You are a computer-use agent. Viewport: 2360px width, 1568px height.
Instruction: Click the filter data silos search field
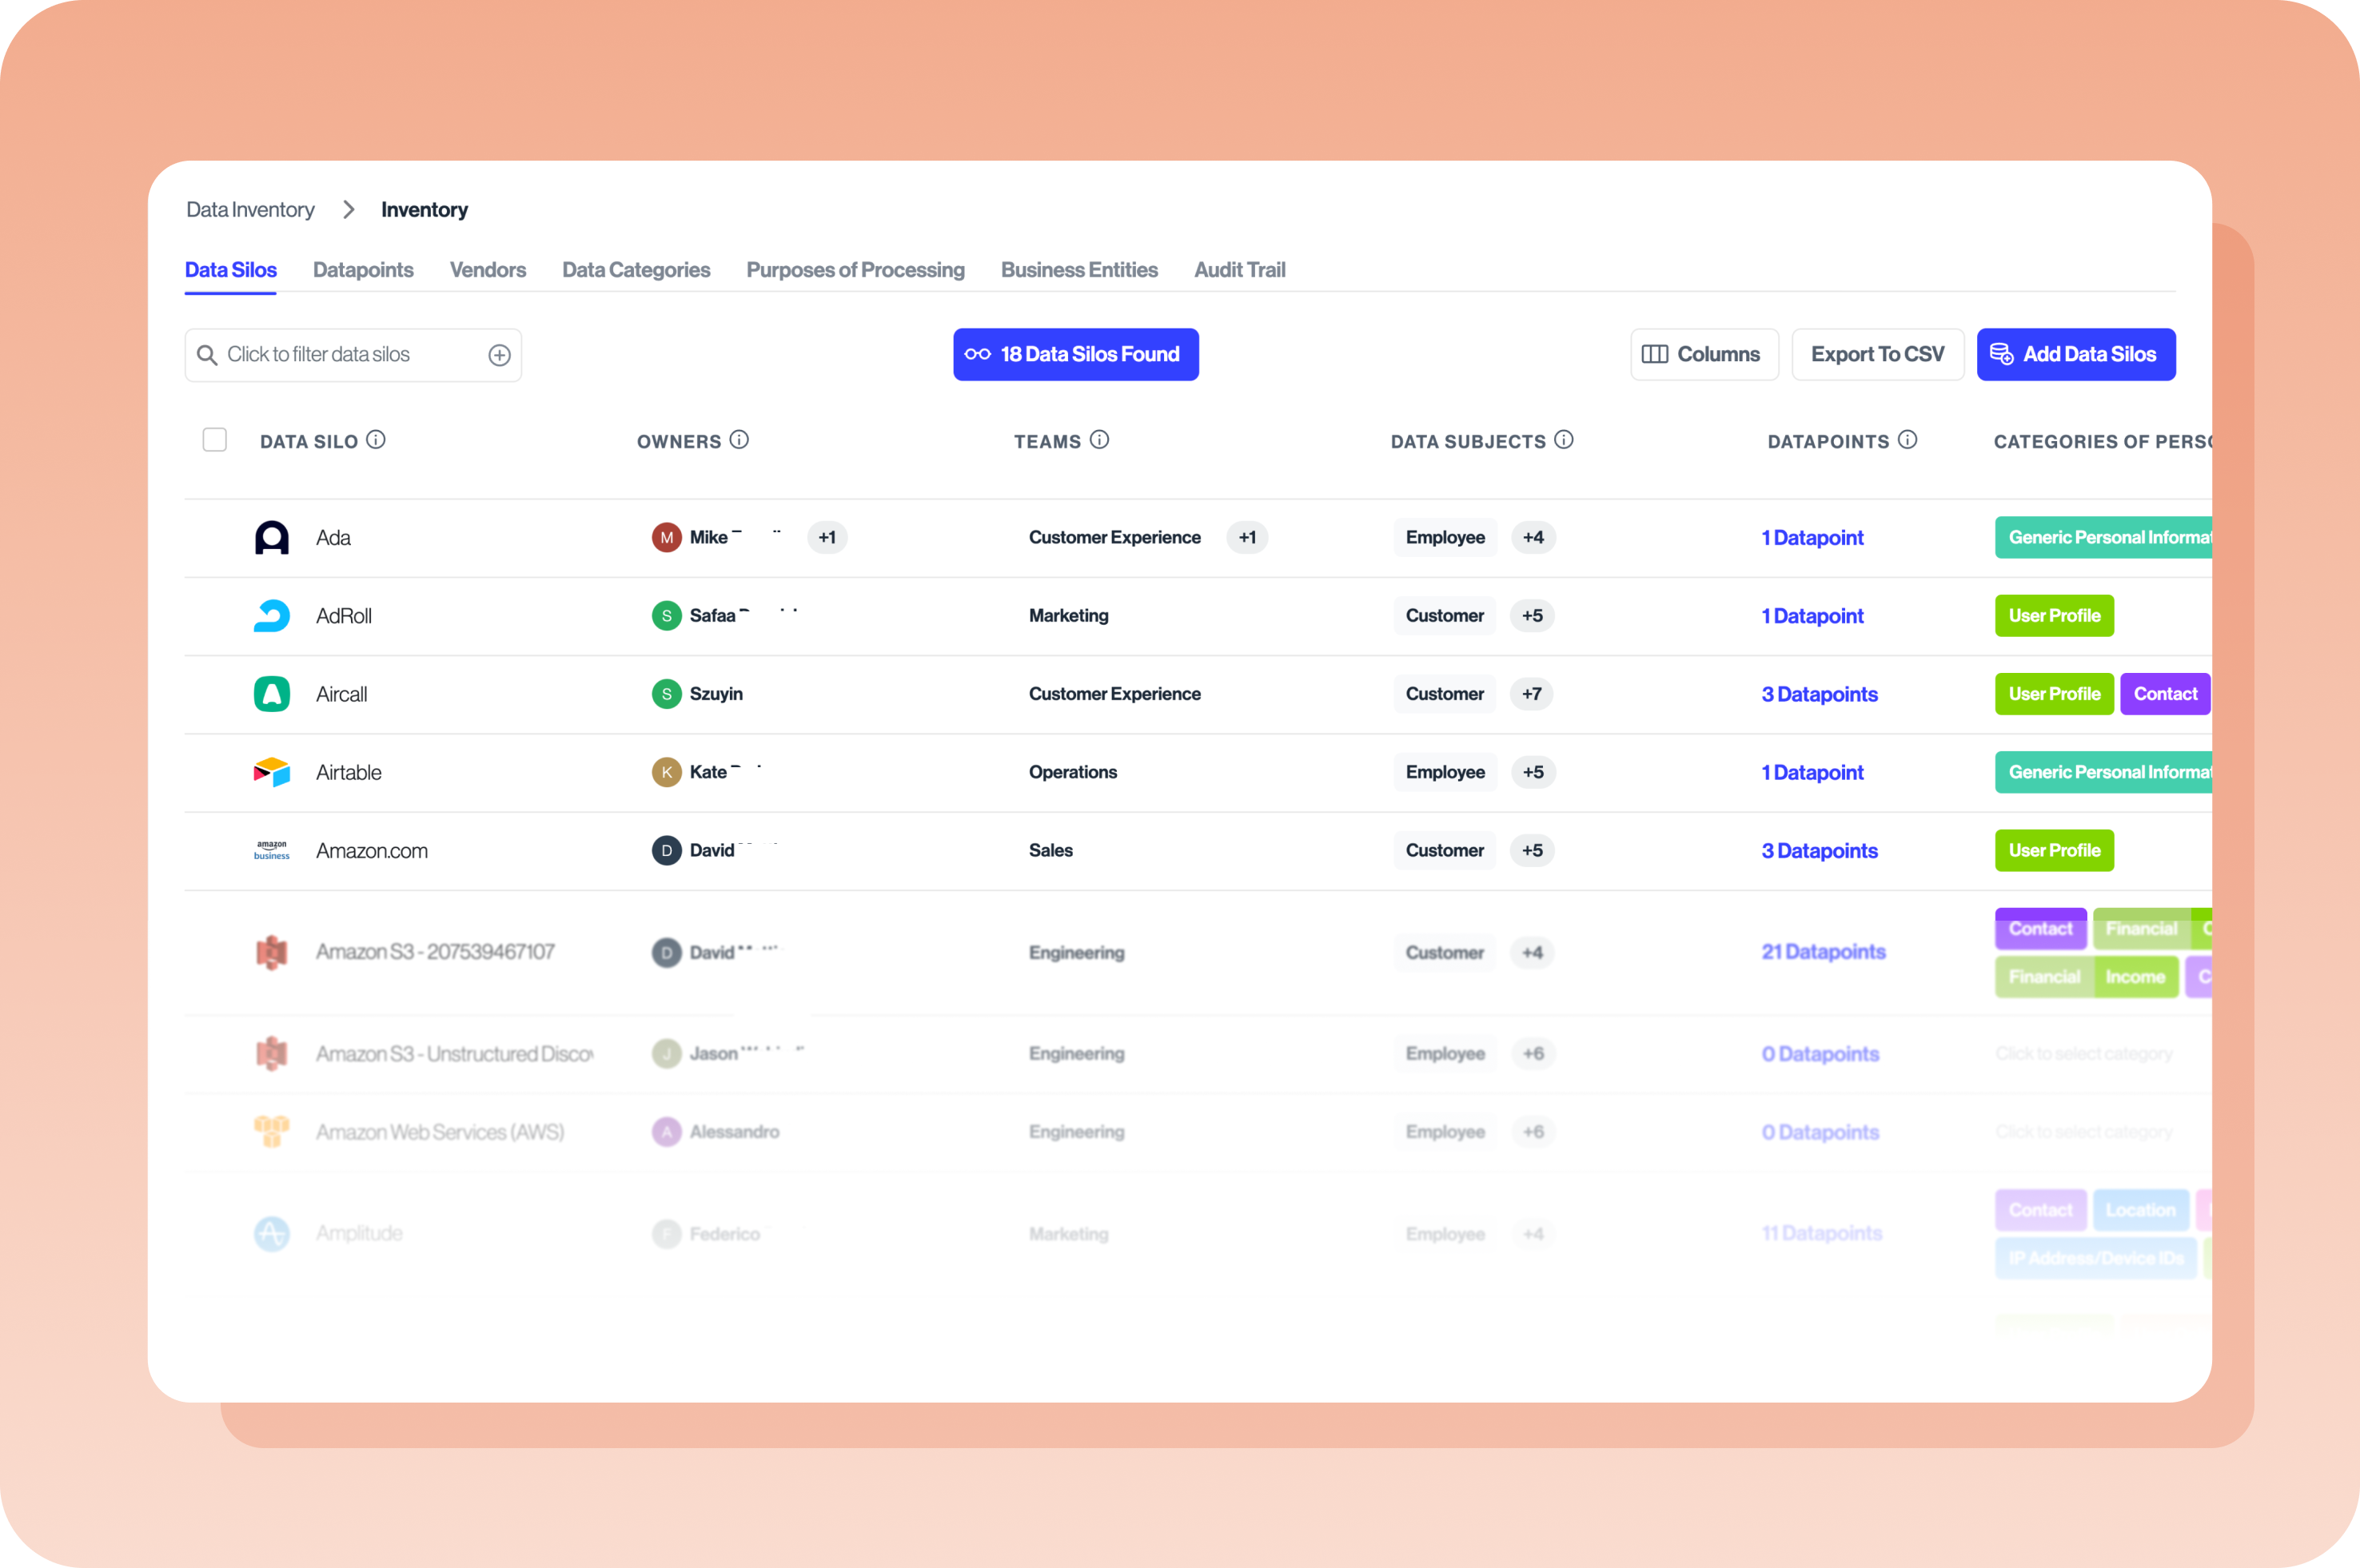340,355
